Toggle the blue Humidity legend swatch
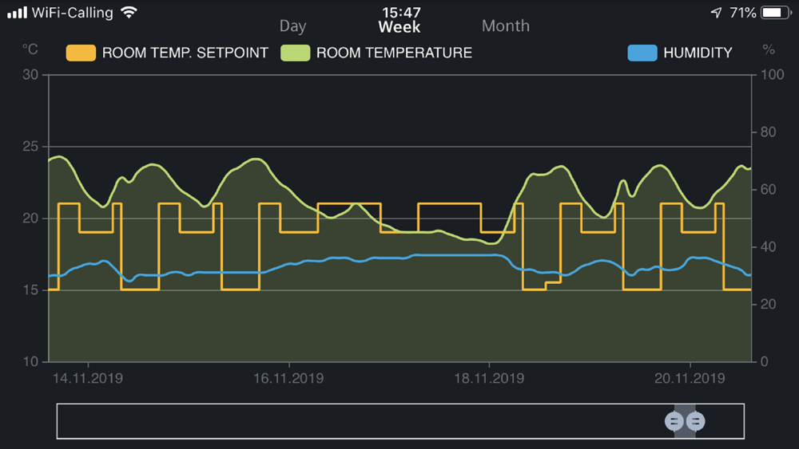This screenshot has width=799, height=449. pyautogui.click(x=642, y=53)
